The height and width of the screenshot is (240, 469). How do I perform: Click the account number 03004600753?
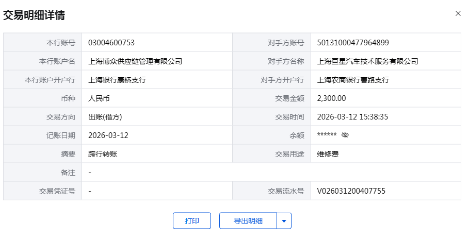pos(111,43)
